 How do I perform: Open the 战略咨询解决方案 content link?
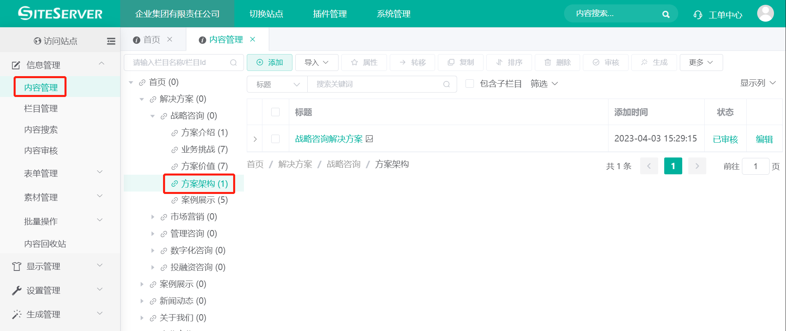coord(329,139)
